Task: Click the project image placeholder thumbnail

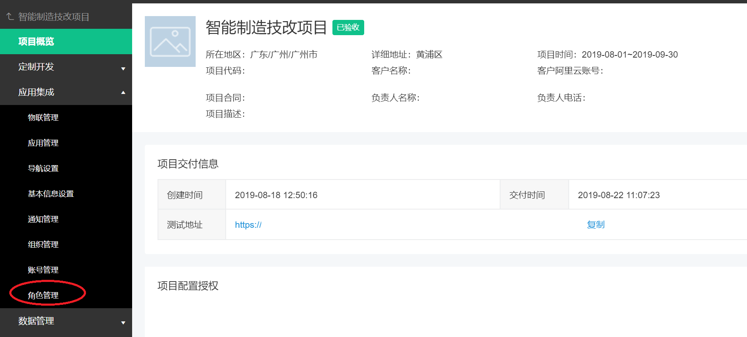Action: coord(170,41)
